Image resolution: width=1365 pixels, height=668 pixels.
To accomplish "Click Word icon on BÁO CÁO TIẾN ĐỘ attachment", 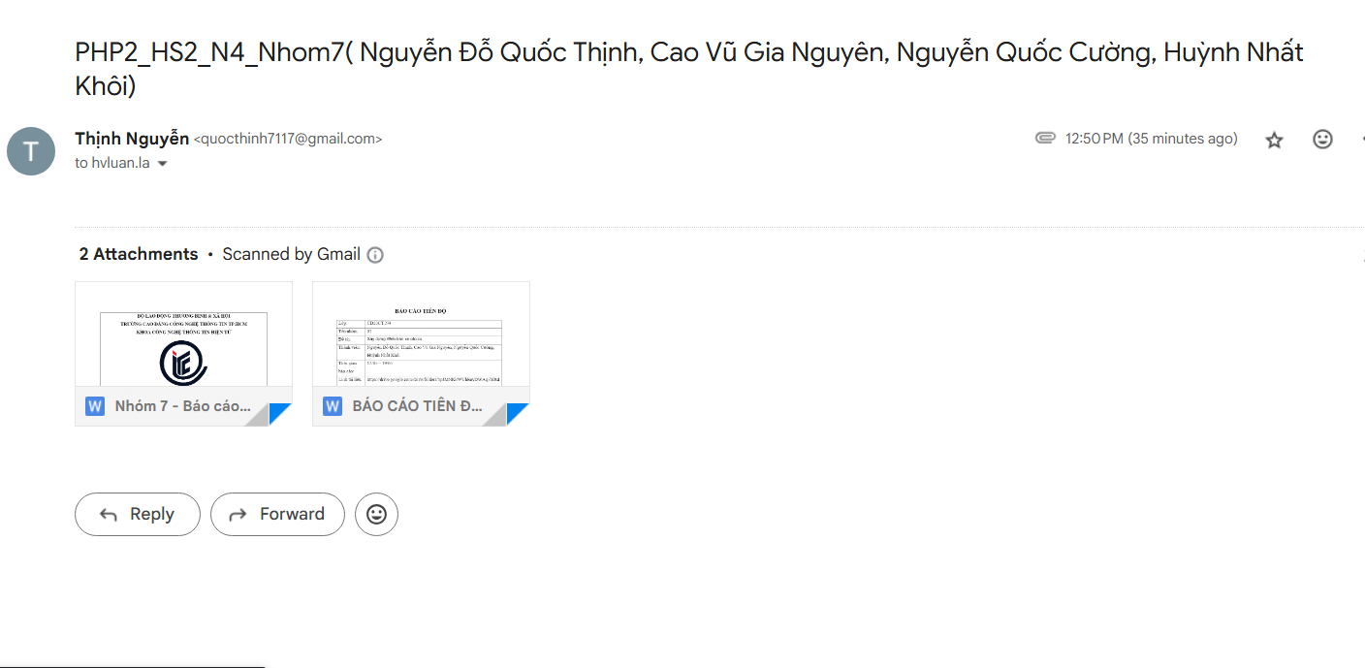I will [333, 406].
